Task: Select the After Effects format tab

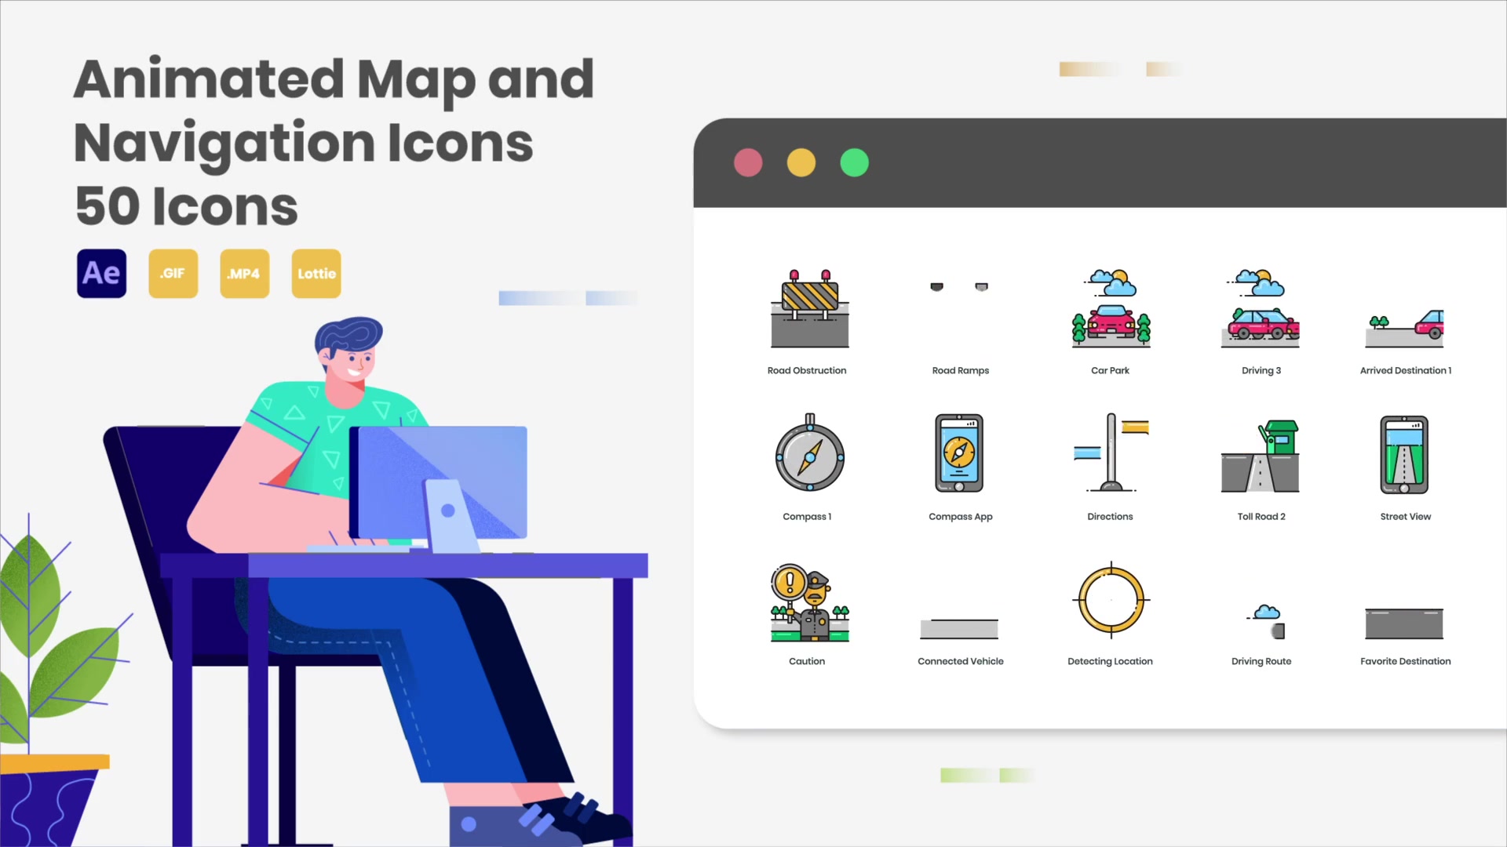Action: [100, 273]
